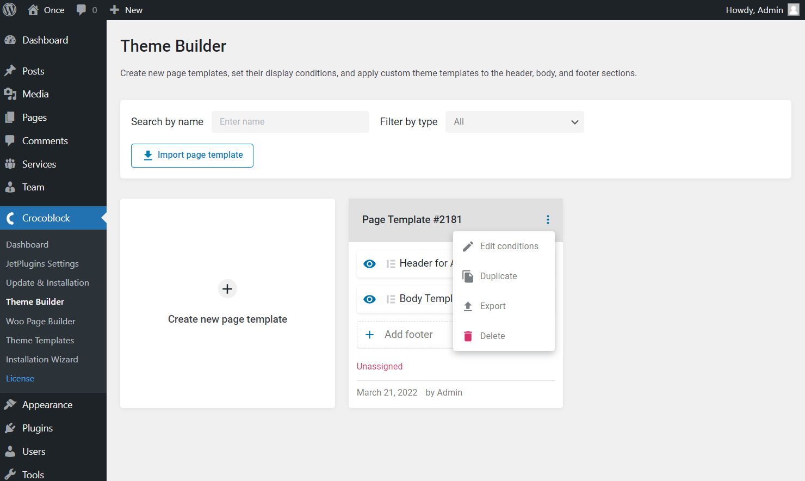
Task: Toggle the eye visibility for Header template
Action: [369, 264]
